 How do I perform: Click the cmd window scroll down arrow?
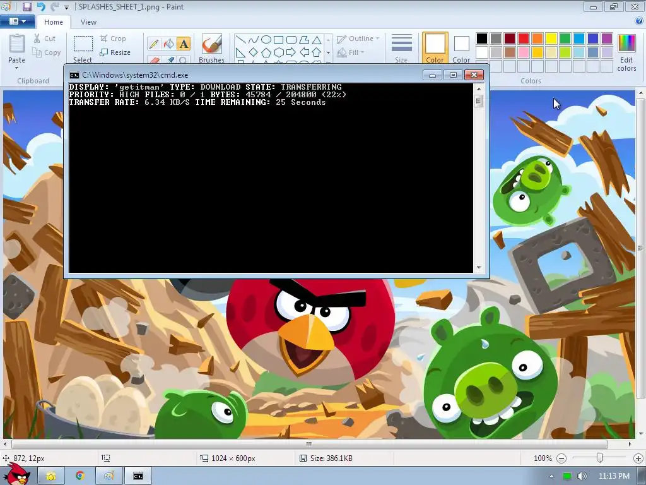pos(479,268)
